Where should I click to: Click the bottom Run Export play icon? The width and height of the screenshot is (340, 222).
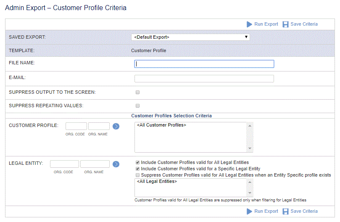(249, 211)
